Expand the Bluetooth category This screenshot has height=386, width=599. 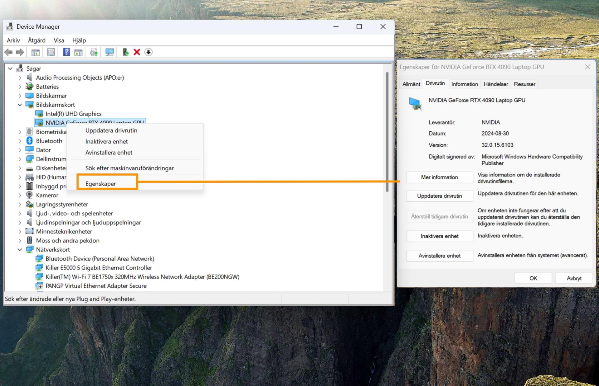(x=20, y=141)
